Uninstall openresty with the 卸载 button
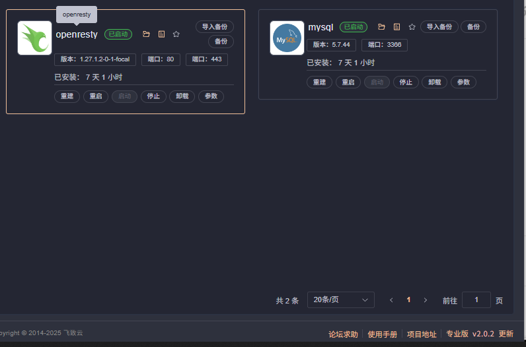This screenshot has width=526, height=347. click(x=182, y=96)
